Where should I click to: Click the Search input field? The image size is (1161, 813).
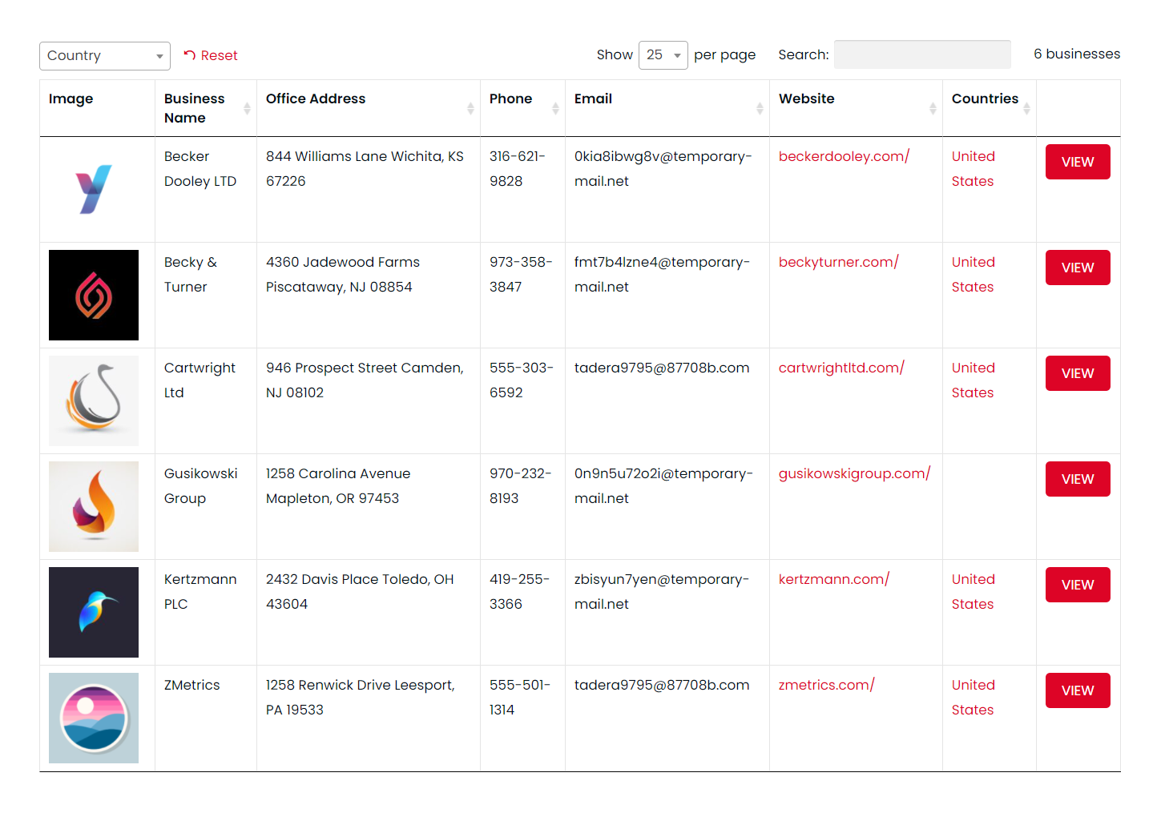click(x=921, y=54)
